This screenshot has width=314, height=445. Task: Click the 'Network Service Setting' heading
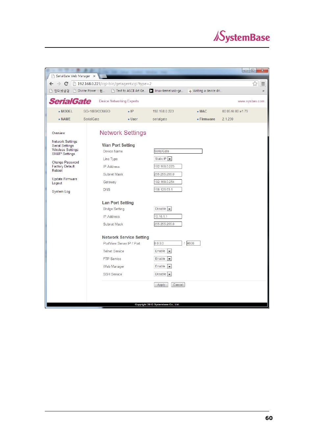(x=125, y=237)
